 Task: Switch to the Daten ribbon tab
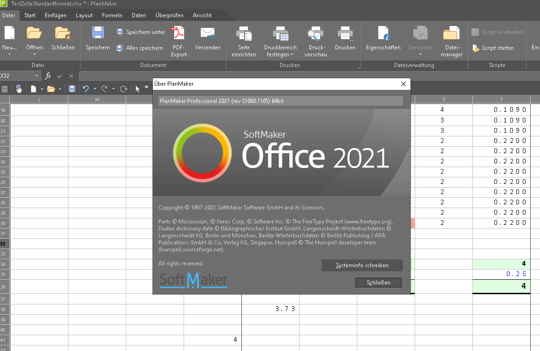click(139, 15)
